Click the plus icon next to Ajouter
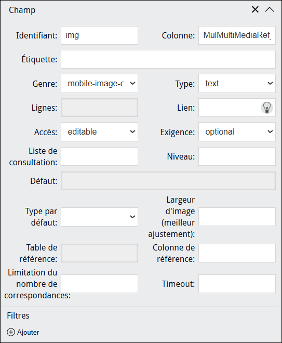Viewport: 282px width, 343px height. click(11, 332)
